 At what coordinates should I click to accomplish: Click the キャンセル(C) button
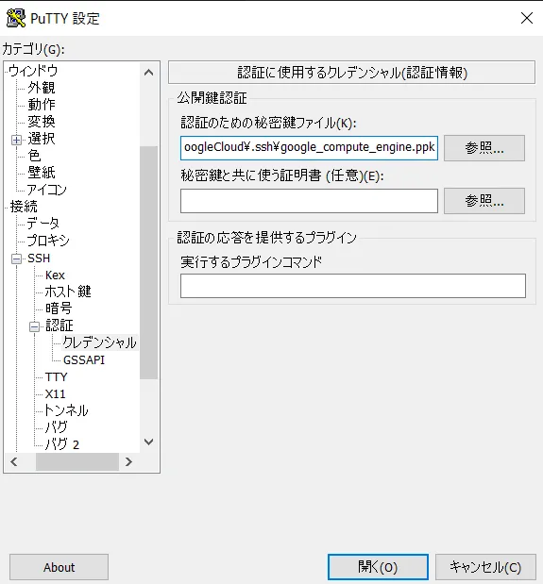click(x=485, y=567)
